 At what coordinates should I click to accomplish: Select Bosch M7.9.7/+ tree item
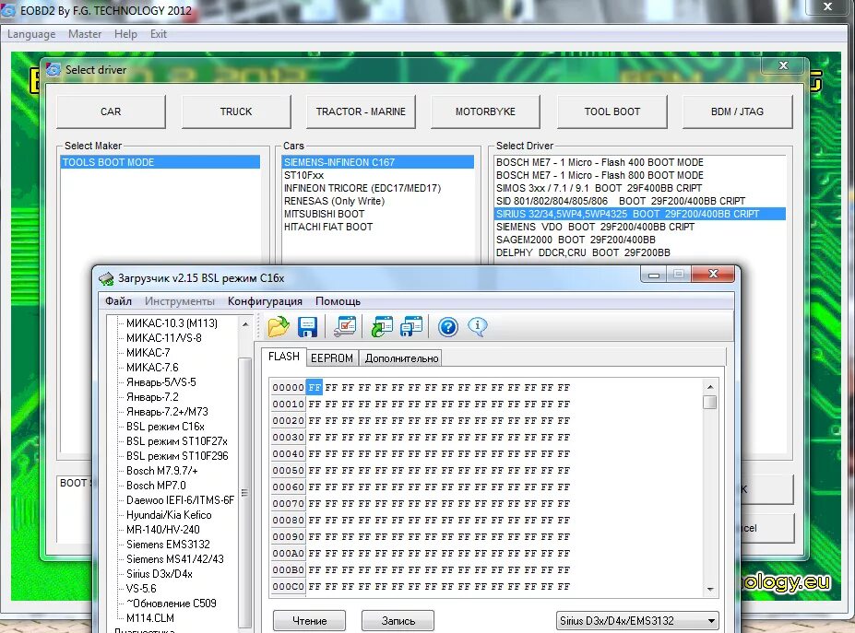coord(162,470)
